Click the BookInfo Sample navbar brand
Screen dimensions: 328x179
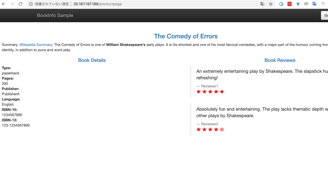[x=55, y=15]
